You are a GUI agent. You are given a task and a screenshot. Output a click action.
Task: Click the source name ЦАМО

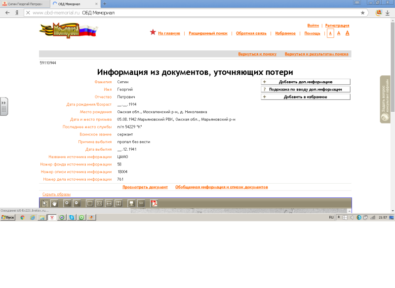click(x=122, y=157)
